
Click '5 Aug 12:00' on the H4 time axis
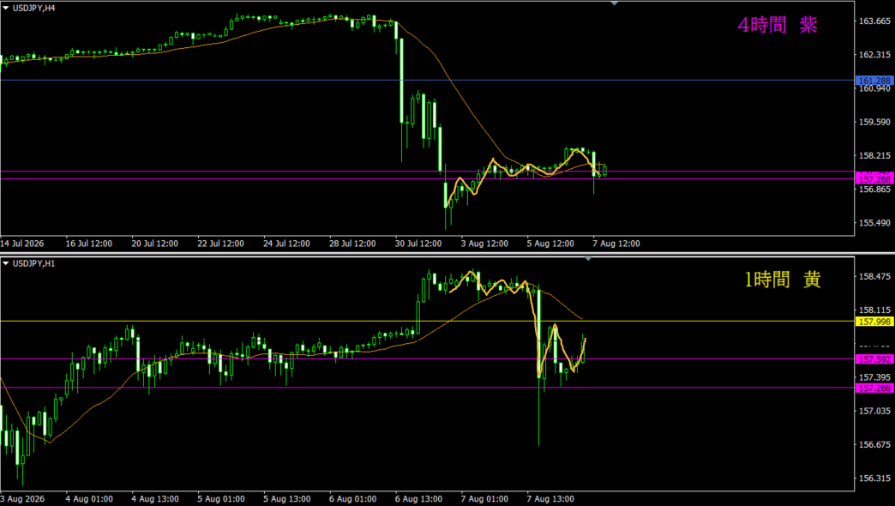[x=550, y=244]
